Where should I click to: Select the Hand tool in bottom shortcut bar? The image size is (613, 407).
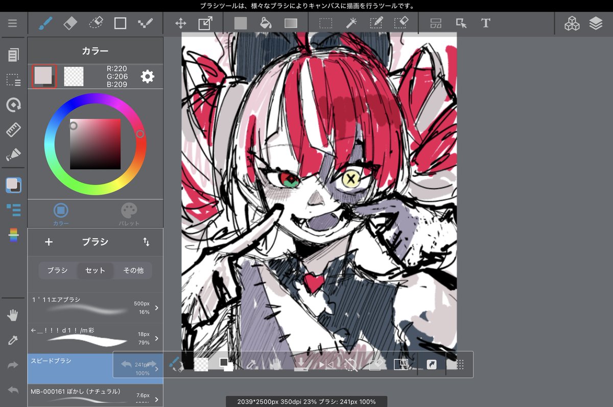pyautogui.click(x=276, y=364)
